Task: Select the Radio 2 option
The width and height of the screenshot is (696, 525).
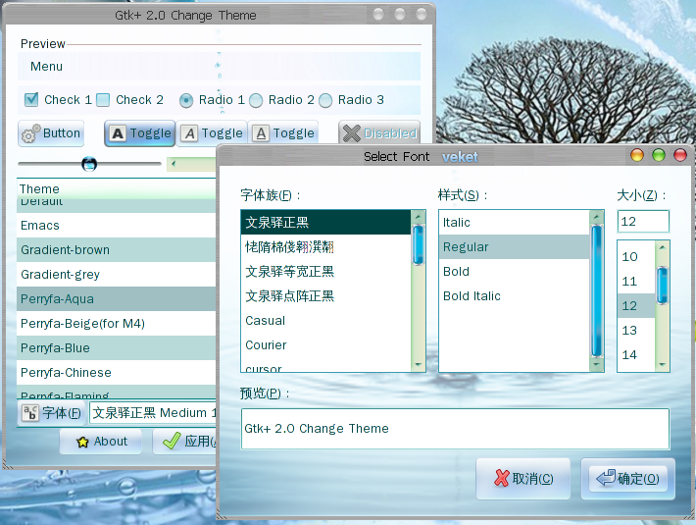Action: (x=256, y=100)
